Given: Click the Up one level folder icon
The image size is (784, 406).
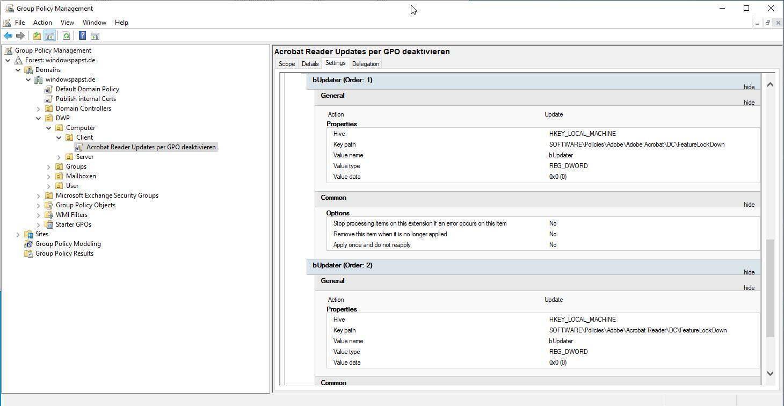Looking at the screenshot, I should tap(37, 36).
